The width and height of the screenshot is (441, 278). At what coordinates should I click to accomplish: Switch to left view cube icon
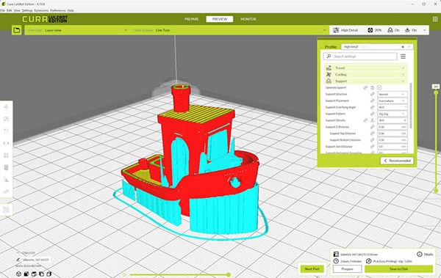[41, 274]
